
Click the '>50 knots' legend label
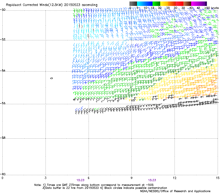point(211,8)
